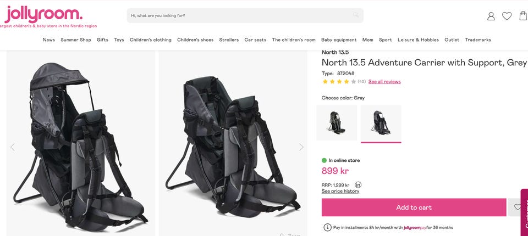Open the shopping bag cart icon
The width and height of the screenshot is (528, 236).
pyautogui.click(x=523, y=15)
